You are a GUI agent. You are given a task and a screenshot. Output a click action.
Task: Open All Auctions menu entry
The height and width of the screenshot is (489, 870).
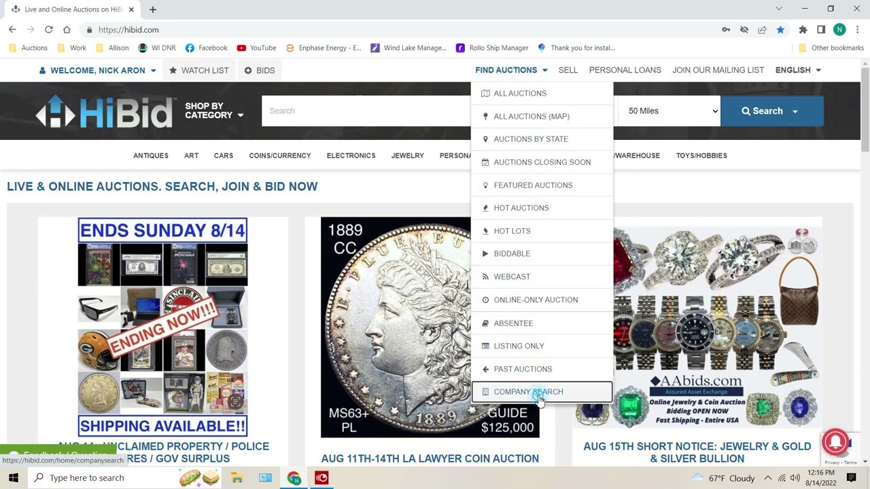tap(542, 93)
